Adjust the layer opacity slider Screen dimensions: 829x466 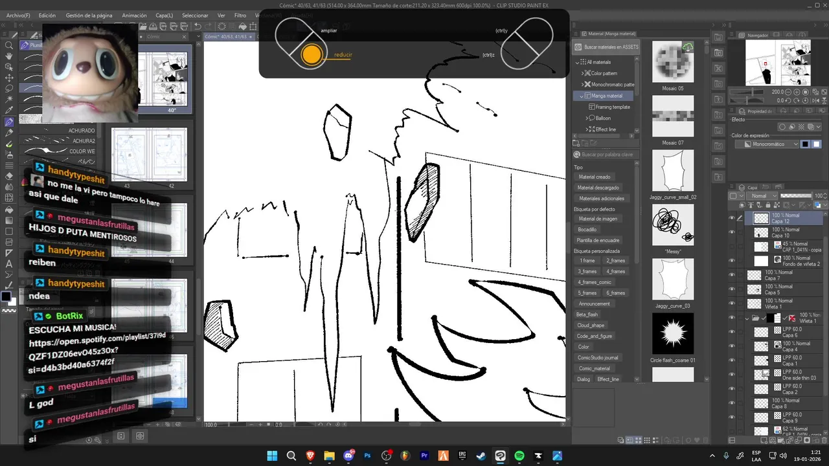(x=796, y=195)
